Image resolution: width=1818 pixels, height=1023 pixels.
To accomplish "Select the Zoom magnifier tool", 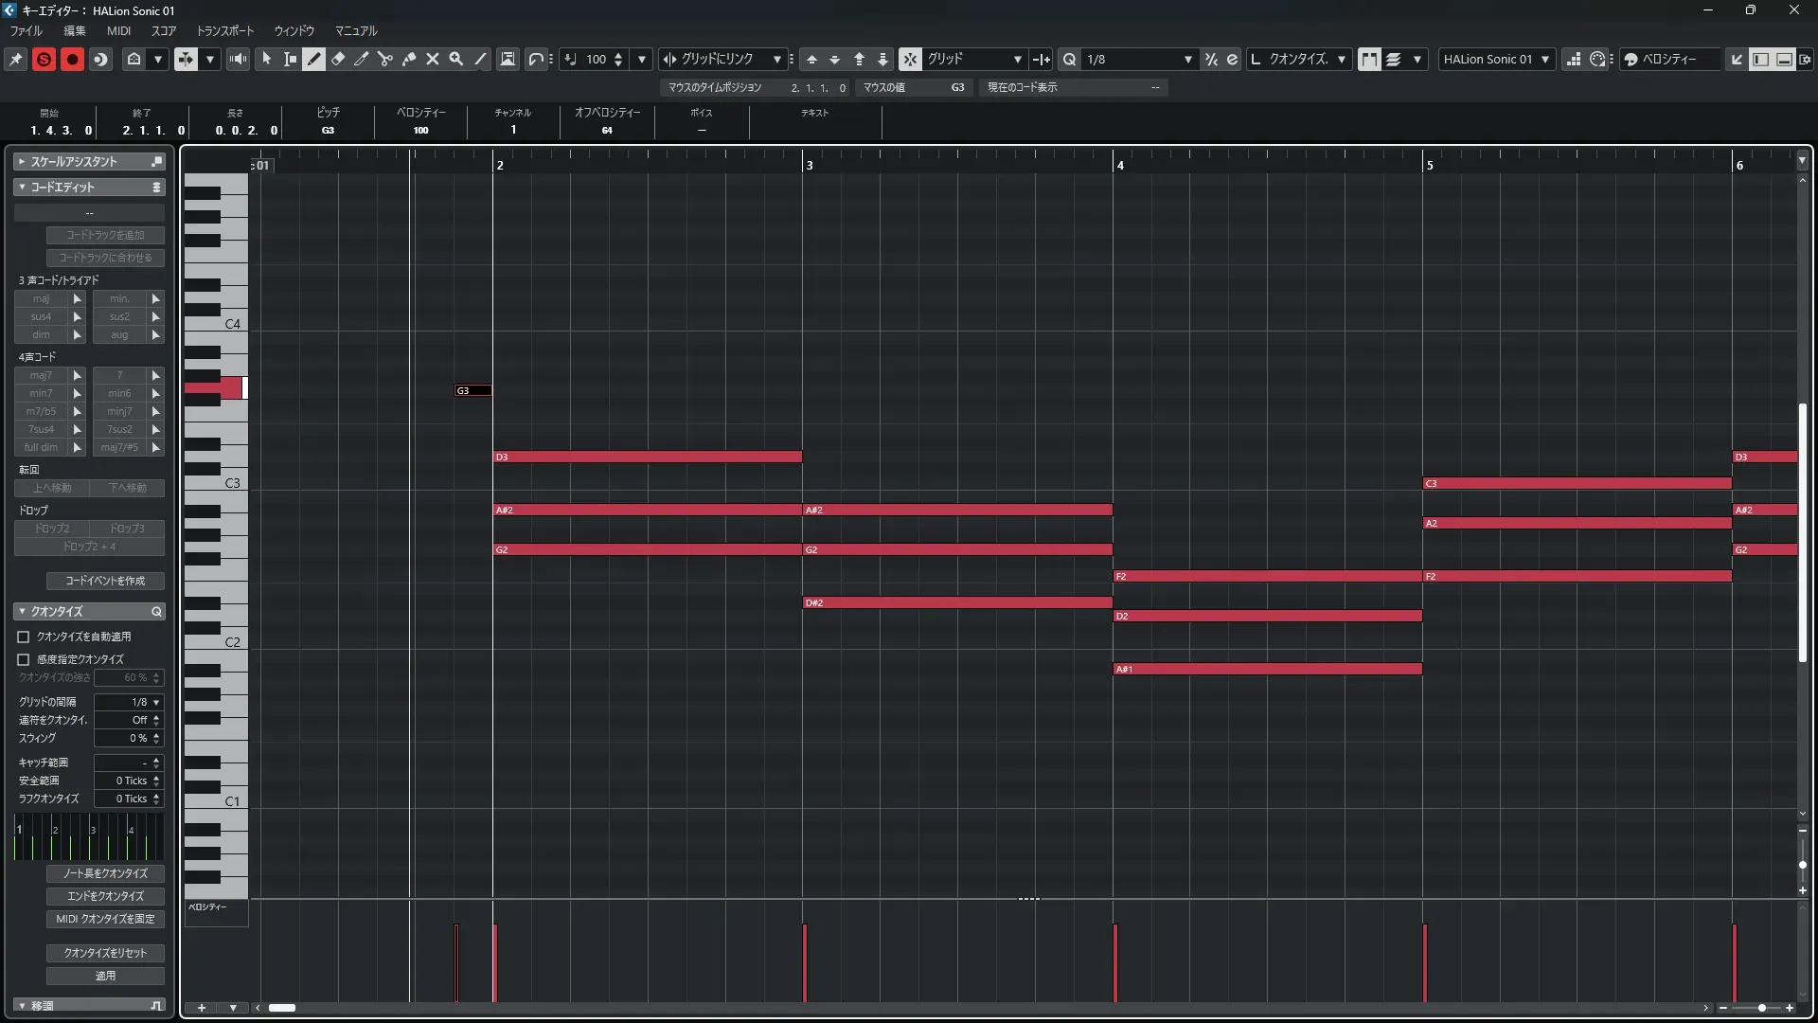I will pos(456,59).
